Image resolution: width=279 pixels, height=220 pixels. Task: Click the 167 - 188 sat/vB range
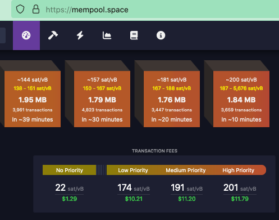[x=172, y=88]
